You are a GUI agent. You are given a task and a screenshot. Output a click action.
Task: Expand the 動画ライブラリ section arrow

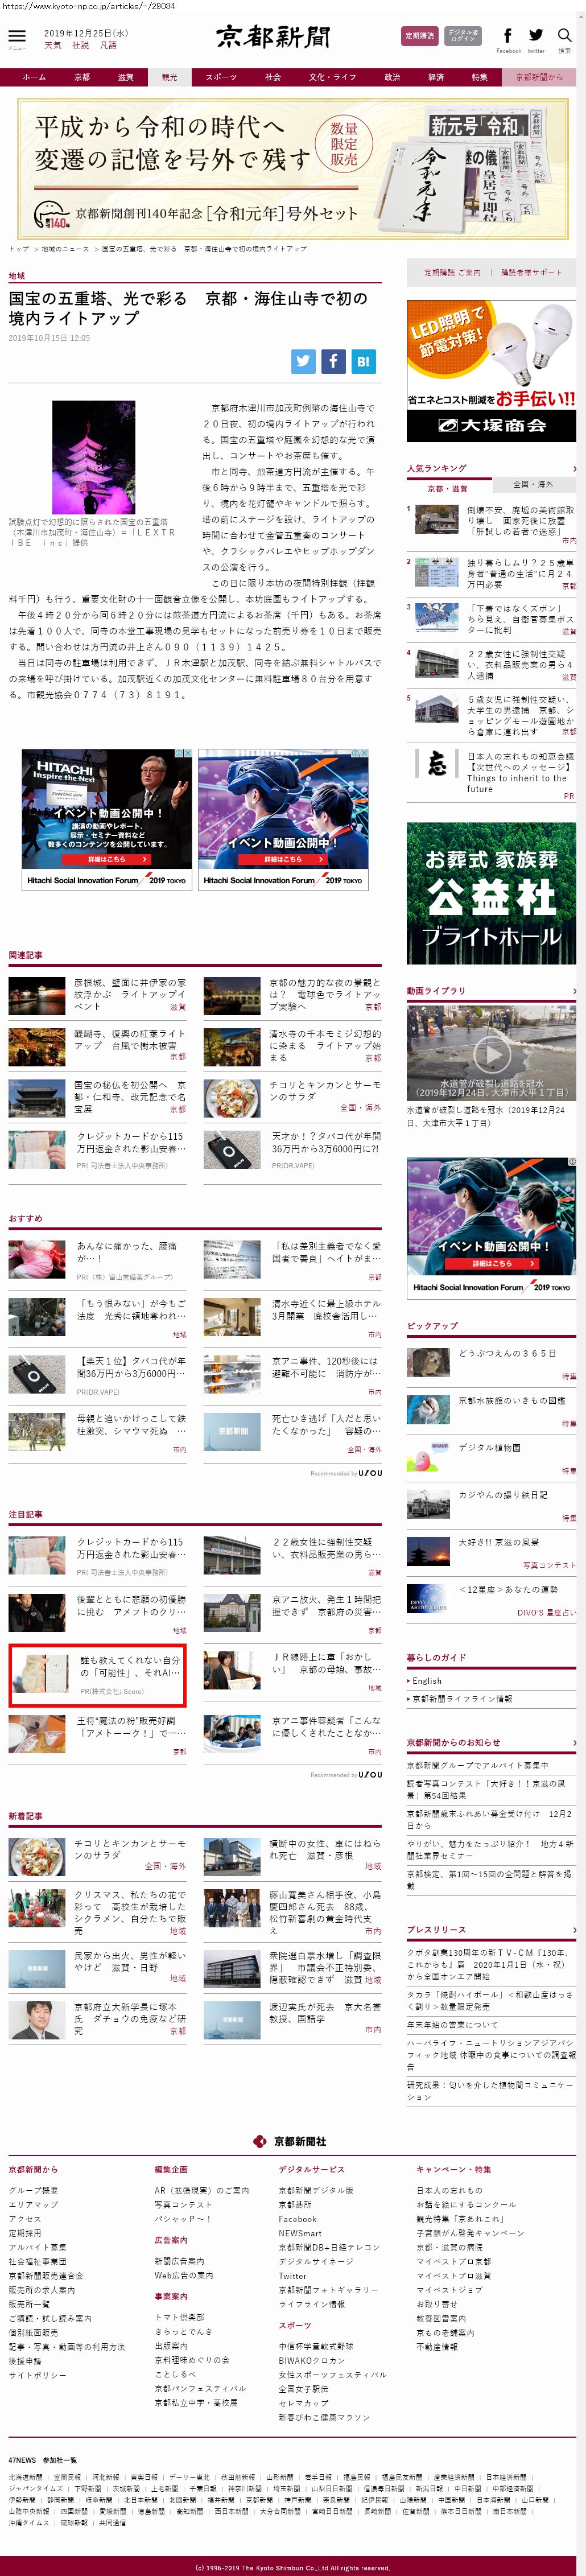[573, 991]
